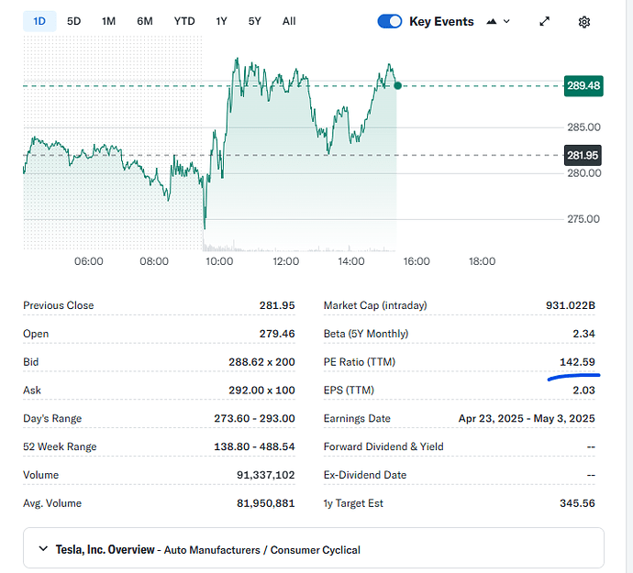Click the 10:00 time axis label
Viewport: 633px width, 573px height.
tap(219, 261)
